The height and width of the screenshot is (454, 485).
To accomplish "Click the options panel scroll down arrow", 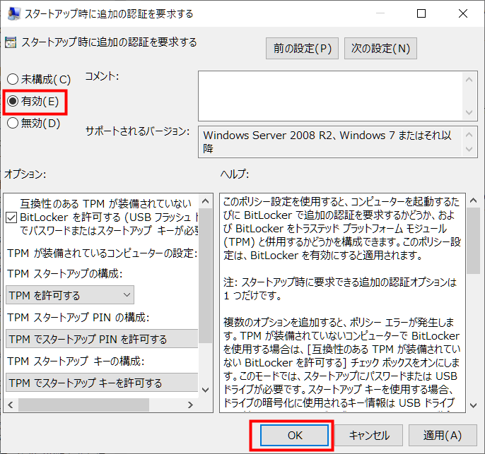I will 206,389.
